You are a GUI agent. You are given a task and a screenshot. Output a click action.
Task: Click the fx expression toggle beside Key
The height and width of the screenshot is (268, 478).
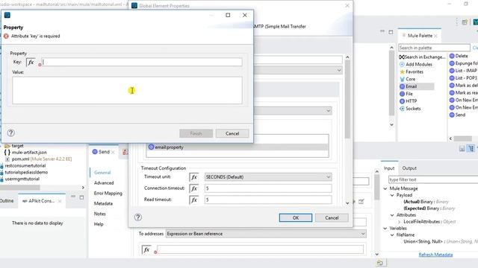(31, 62)
